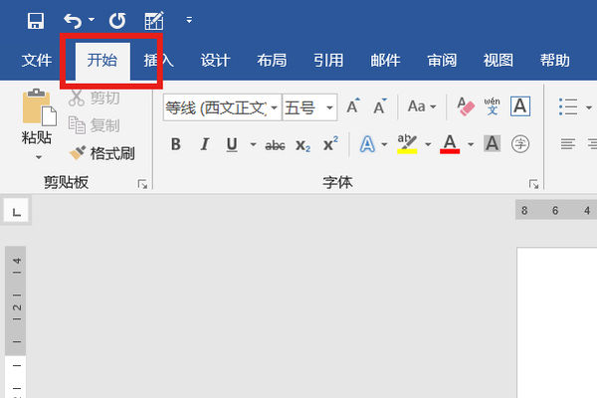Toggle subscript formatting

[x=303, y=145]
